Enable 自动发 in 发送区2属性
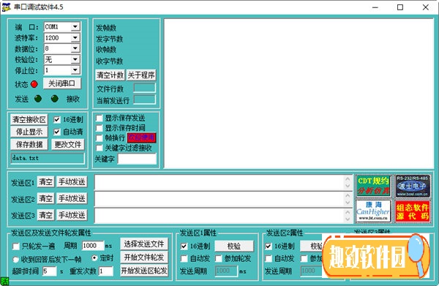The width and height of the screenshot is (439, 286). (x=269, y=259)
